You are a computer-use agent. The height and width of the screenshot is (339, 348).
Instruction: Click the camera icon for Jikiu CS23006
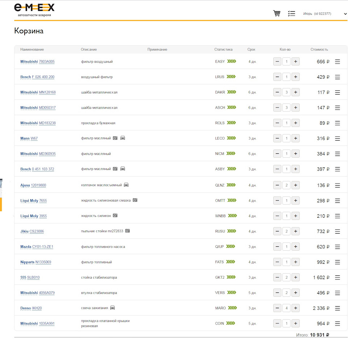pos(127,231)
